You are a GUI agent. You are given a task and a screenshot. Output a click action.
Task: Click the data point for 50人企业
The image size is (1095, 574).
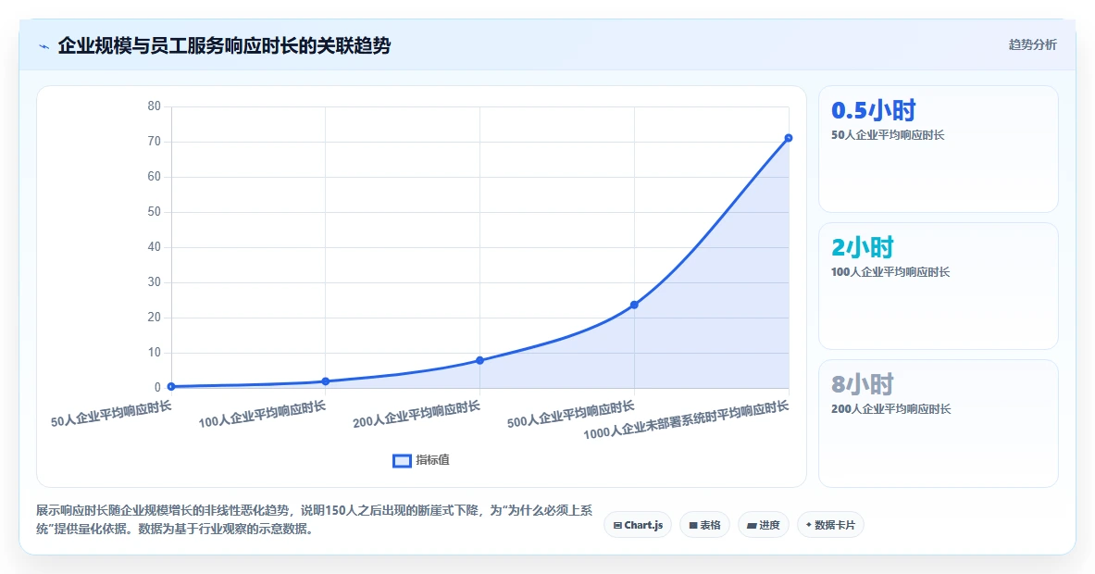(x=171, y=386)
